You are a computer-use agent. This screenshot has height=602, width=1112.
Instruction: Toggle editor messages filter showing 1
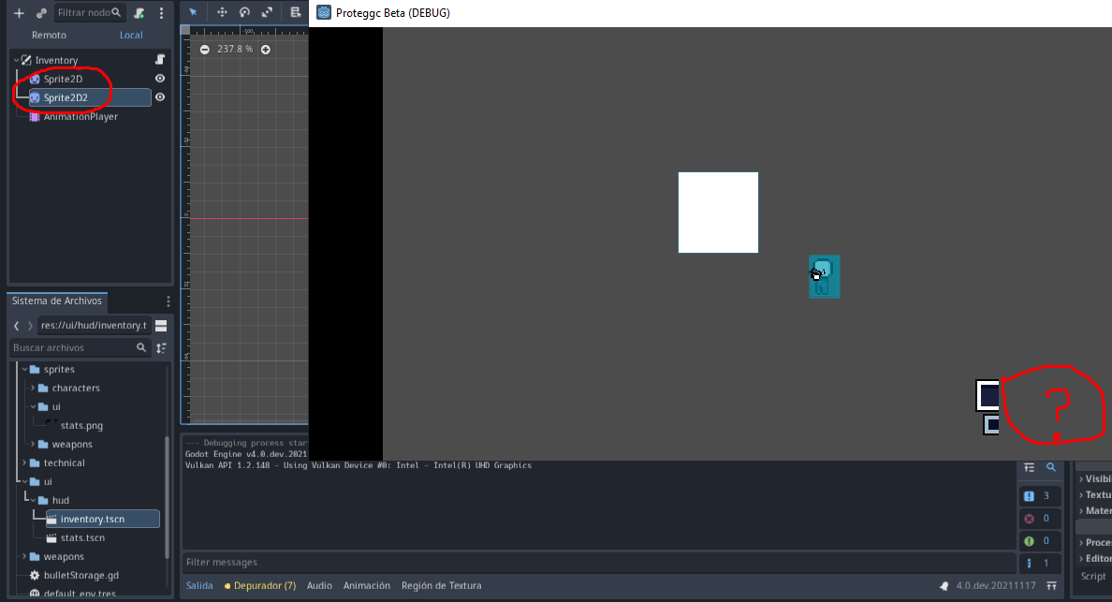coord(1040,563)
